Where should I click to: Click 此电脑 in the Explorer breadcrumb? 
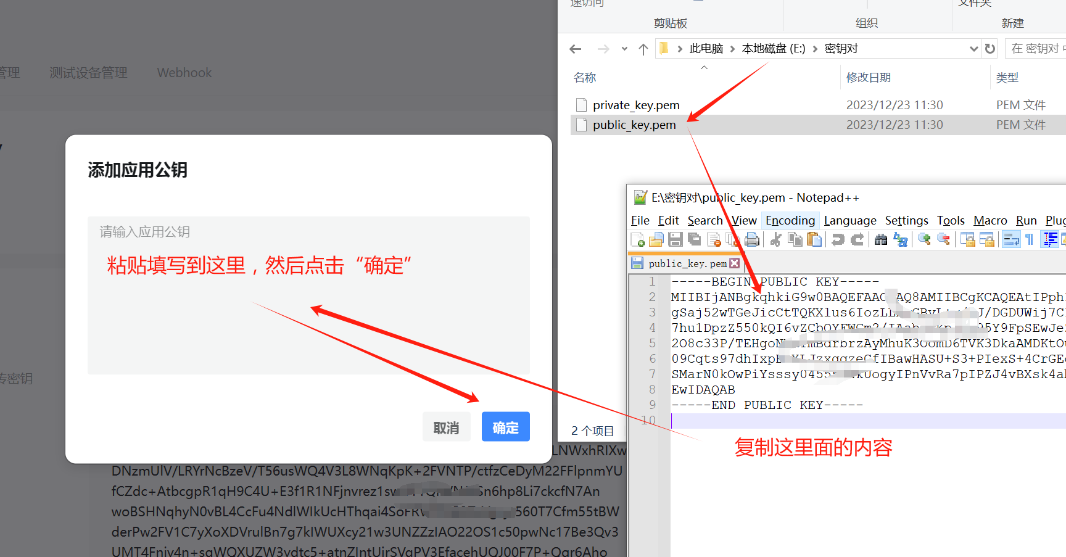[706, 49]
